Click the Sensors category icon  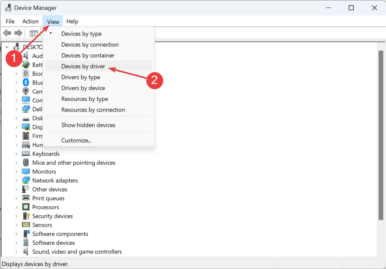coord(26,225)
